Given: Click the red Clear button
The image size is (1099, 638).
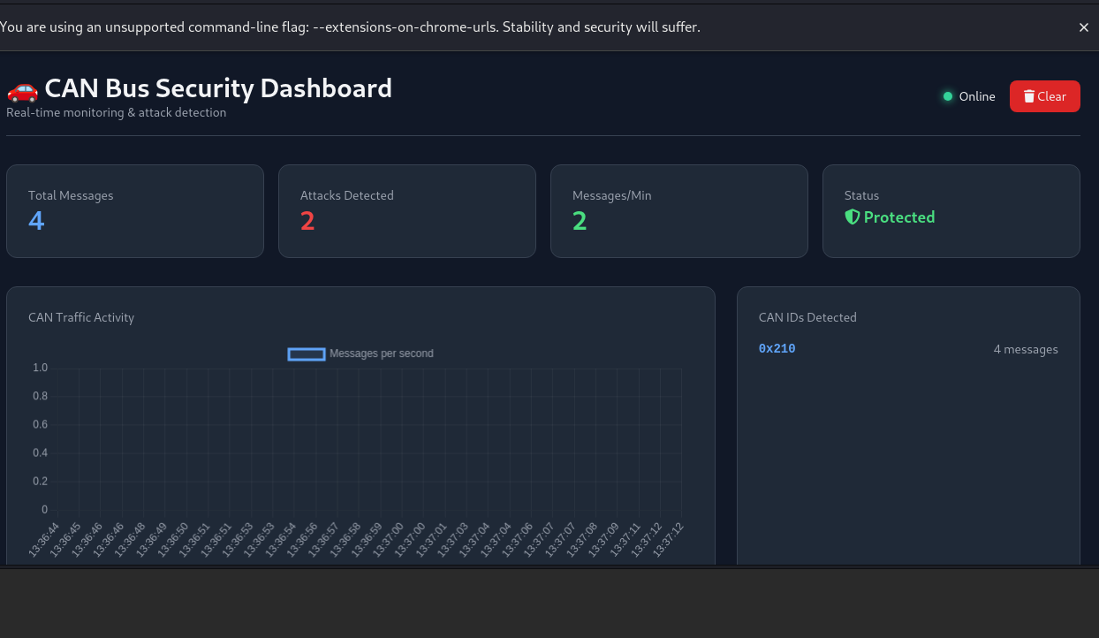Looking at the screenshot, I should point(1045,96).
